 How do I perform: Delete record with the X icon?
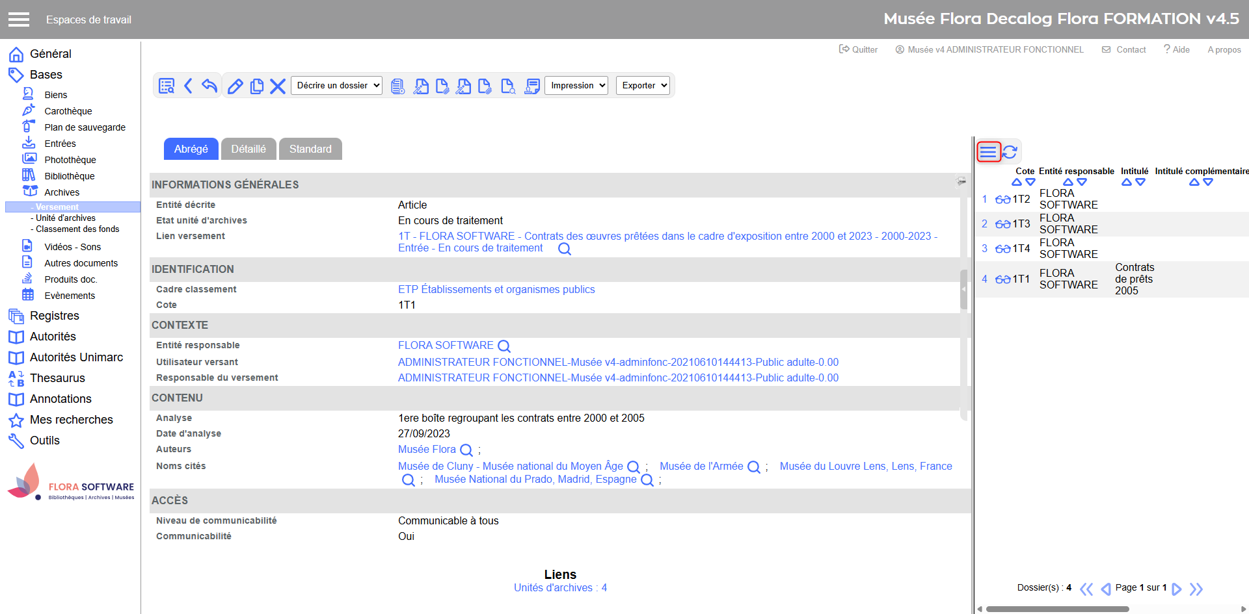[278, 86]
